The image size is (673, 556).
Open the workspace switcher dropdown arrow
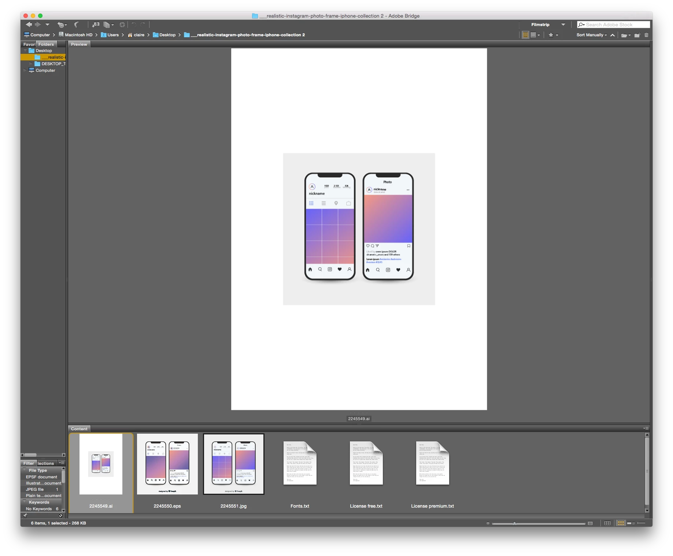[x=563, y=25]
